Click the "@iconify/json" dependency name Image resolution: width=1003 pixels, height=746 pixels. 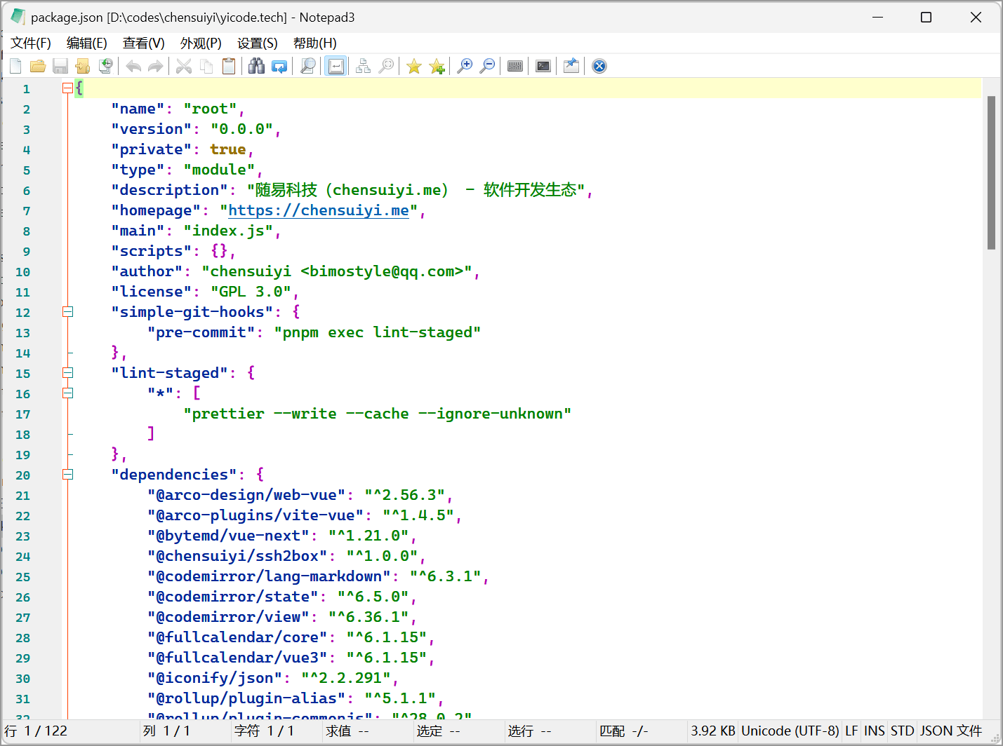(215, 678)
